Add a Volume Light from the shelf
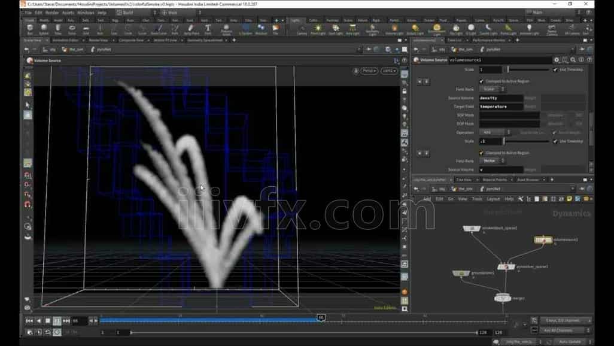 394,29
